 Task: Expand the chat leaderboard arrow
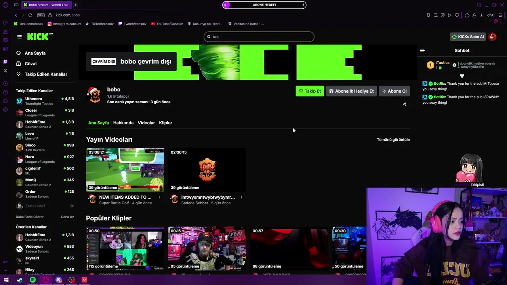(x=462, y=76)
